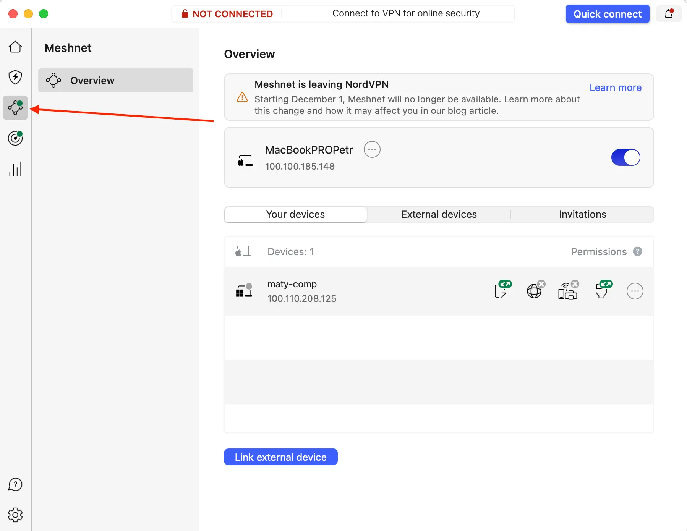This screenshot has width=687, height=531.
Task: Open the Home icon in sidebar
Action: (15, 47)
